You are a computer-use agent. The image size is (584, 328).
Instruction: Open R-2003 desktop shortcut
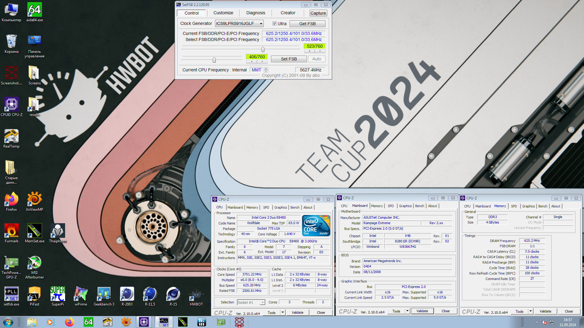click(127, 296)
